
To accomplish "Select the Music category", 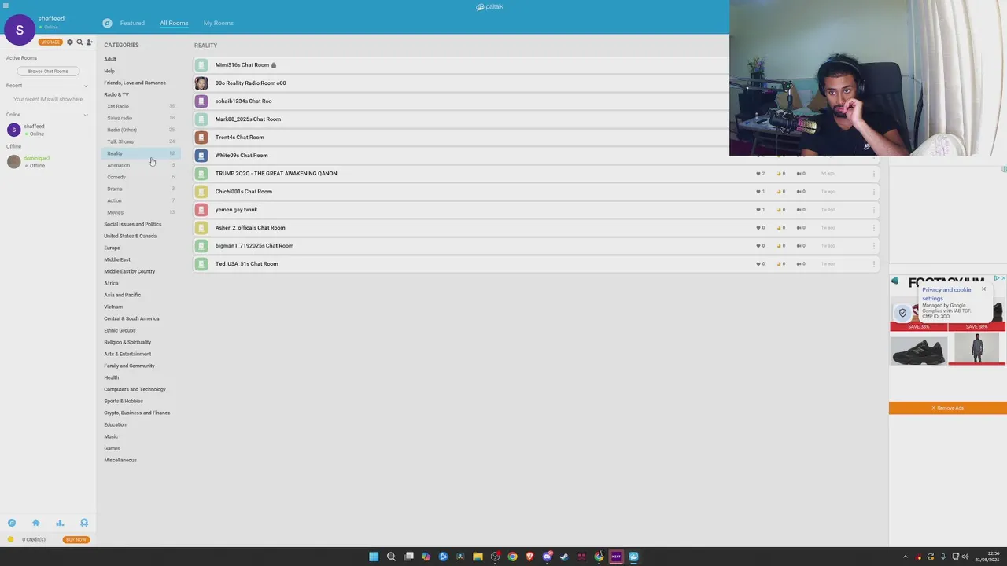I will tap(111, 436).
